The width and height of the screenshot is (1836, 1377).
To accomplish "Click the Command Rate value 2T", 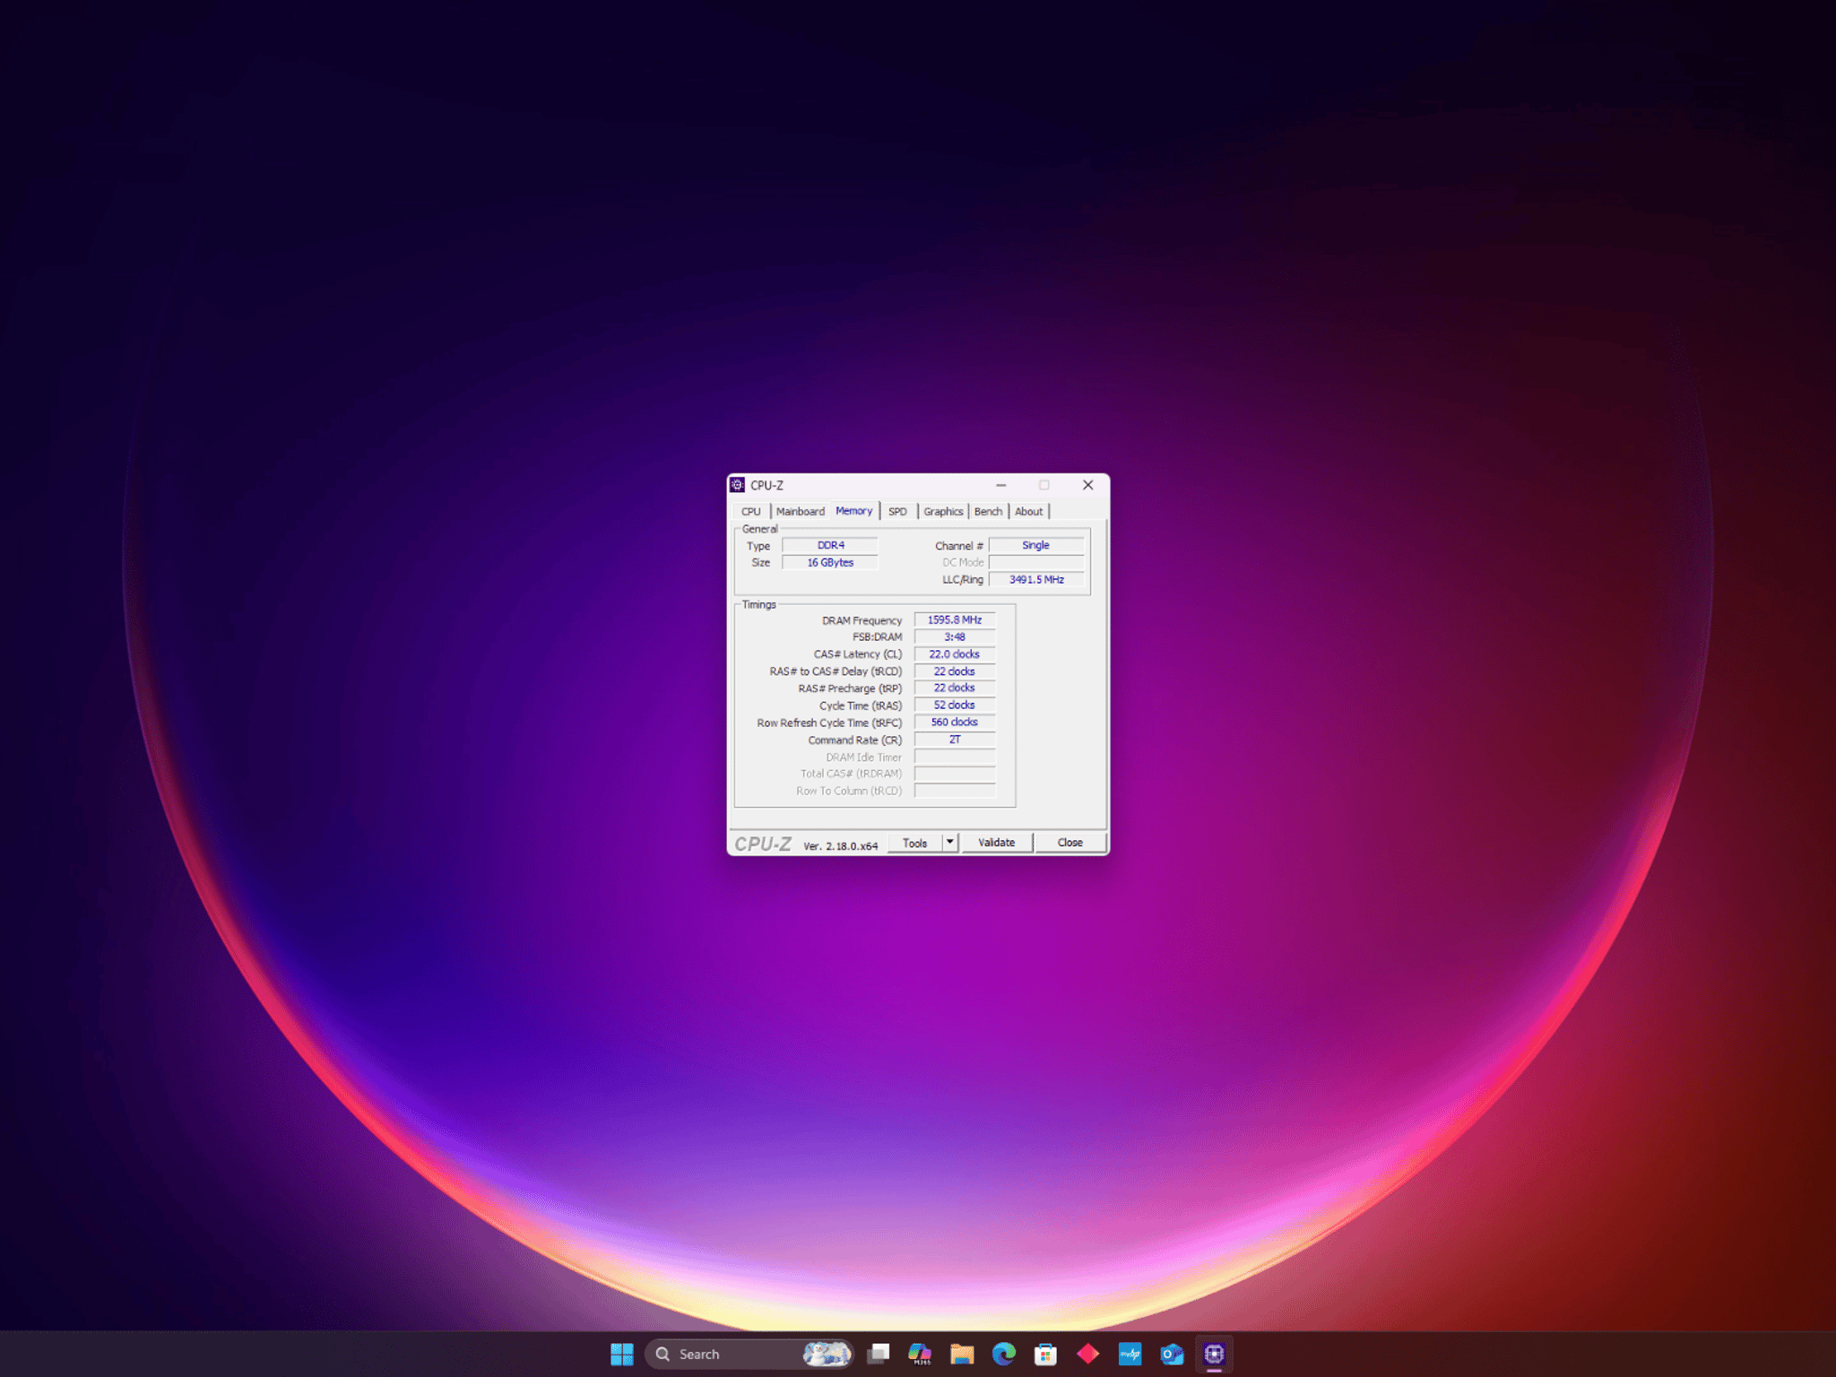I will point(955,740).
